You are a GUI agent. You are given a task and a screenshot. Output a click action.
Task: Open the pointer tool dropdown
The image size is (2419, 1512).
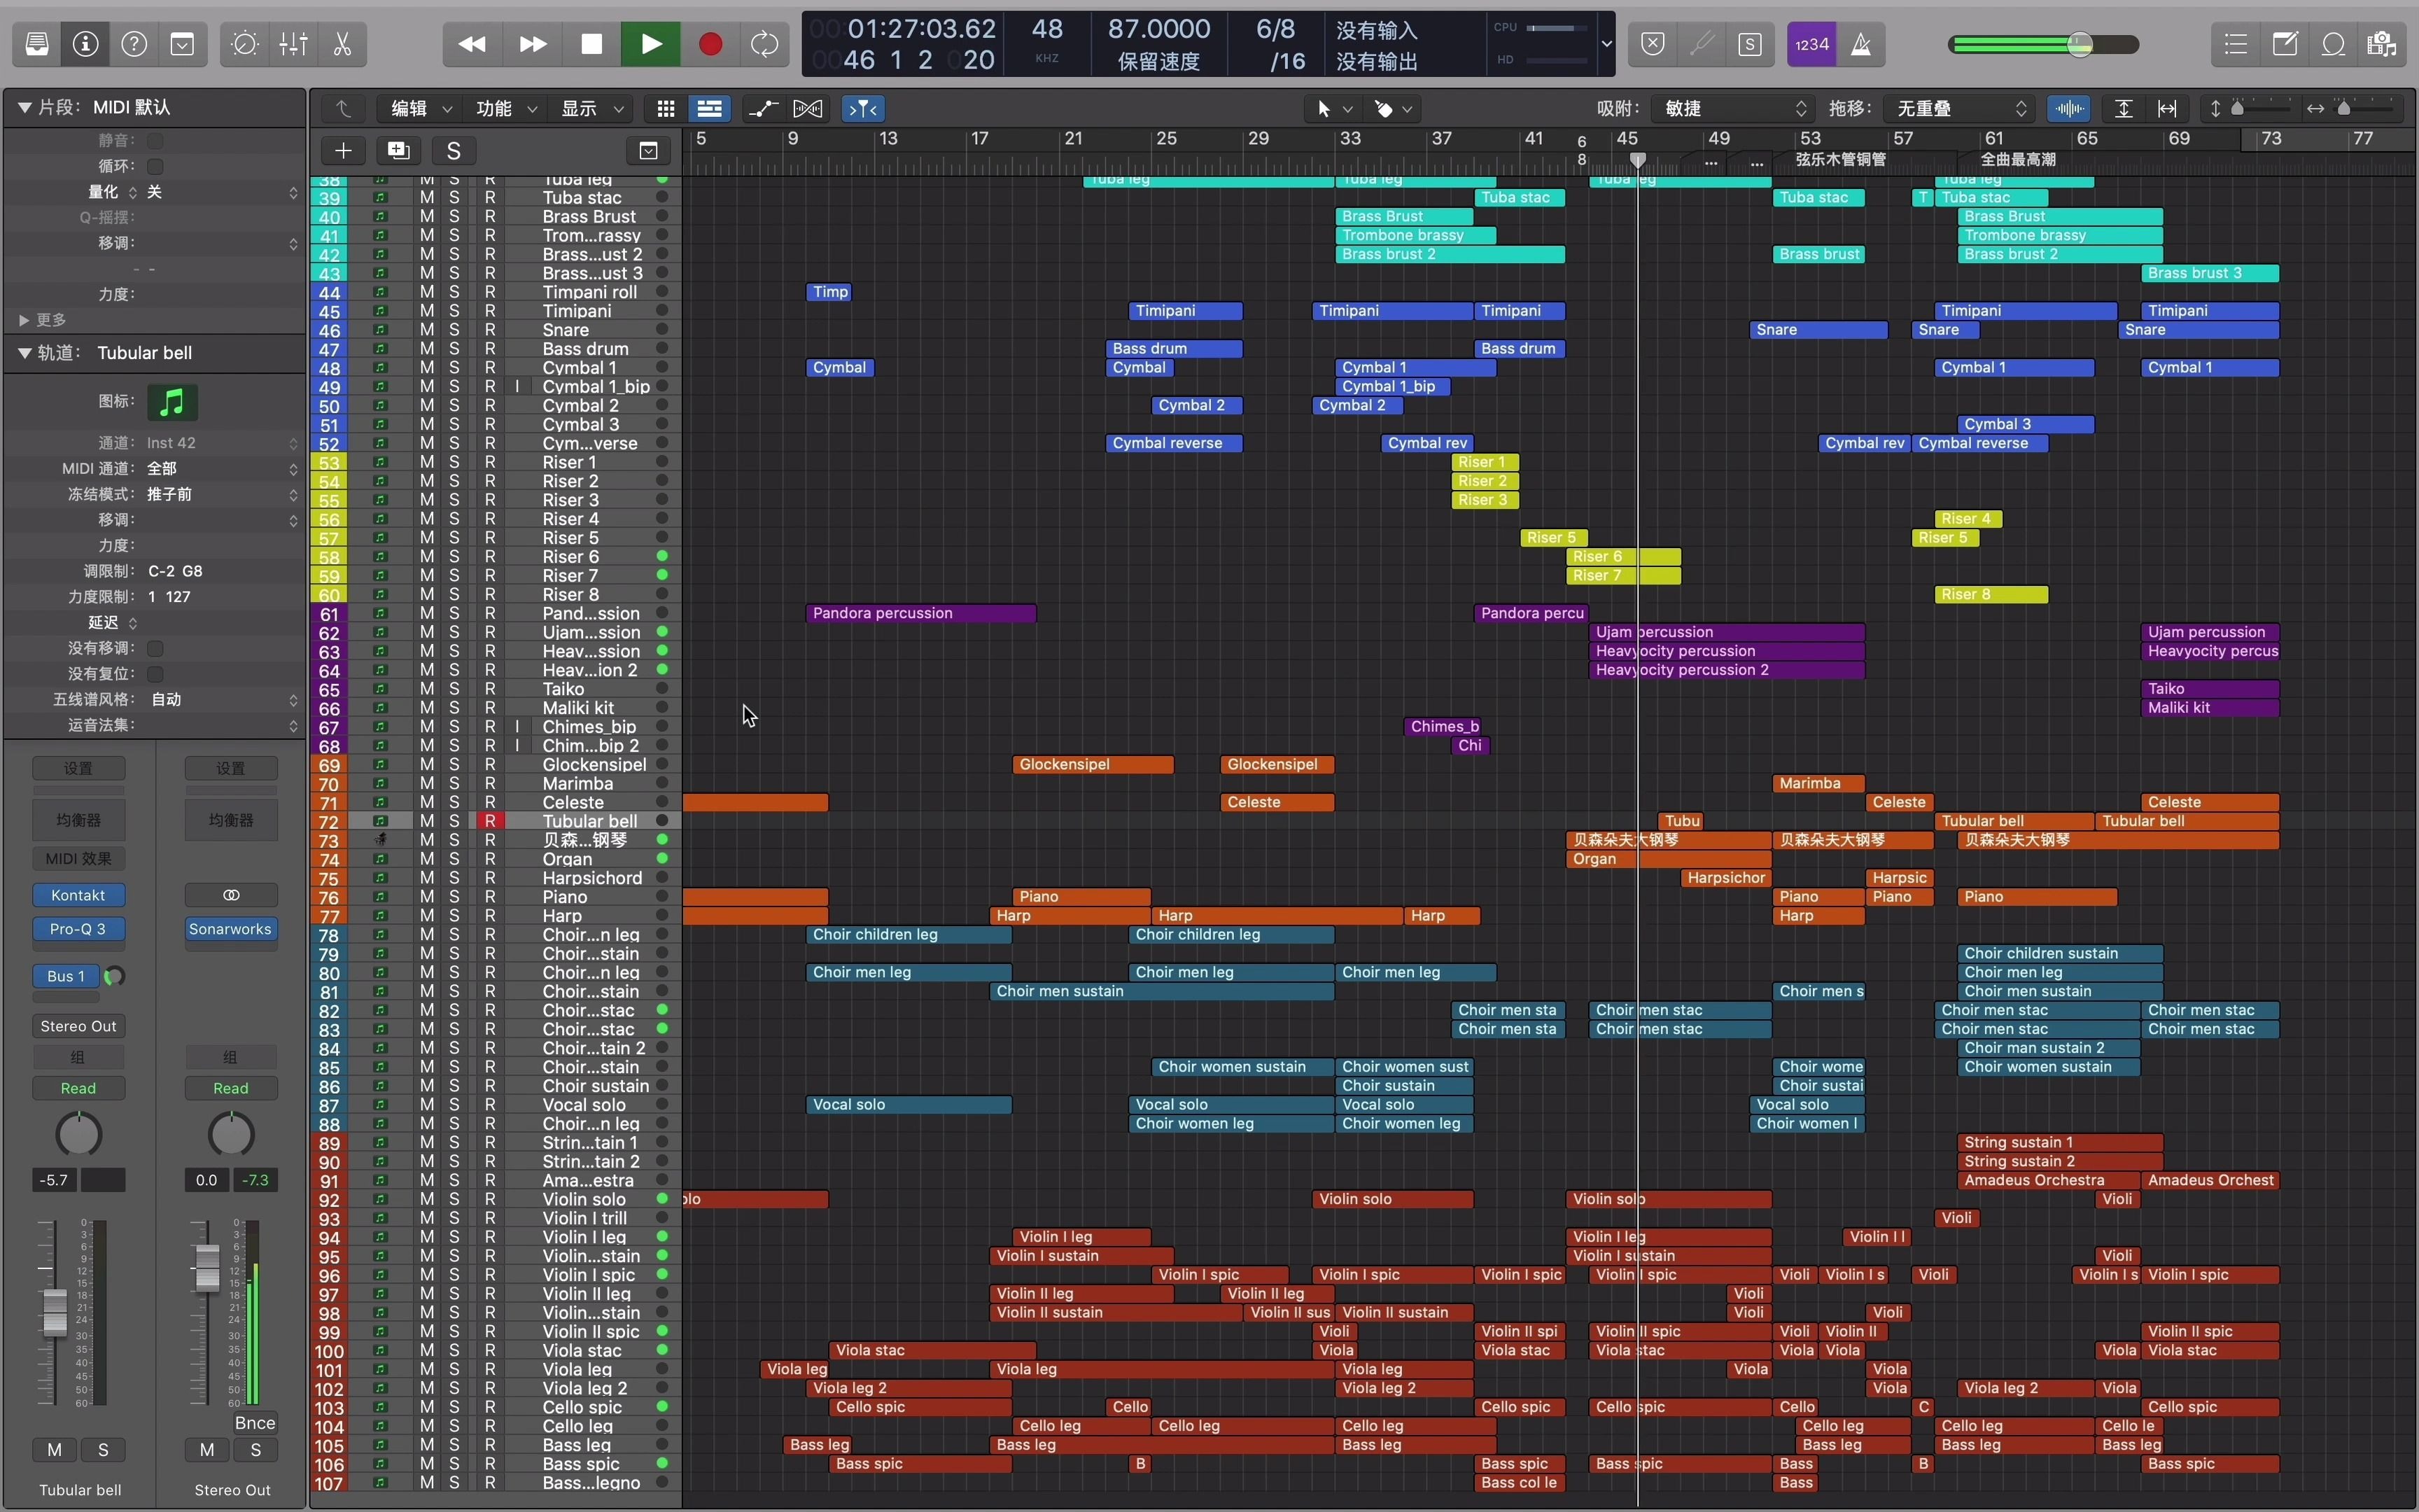(1333, 108)
